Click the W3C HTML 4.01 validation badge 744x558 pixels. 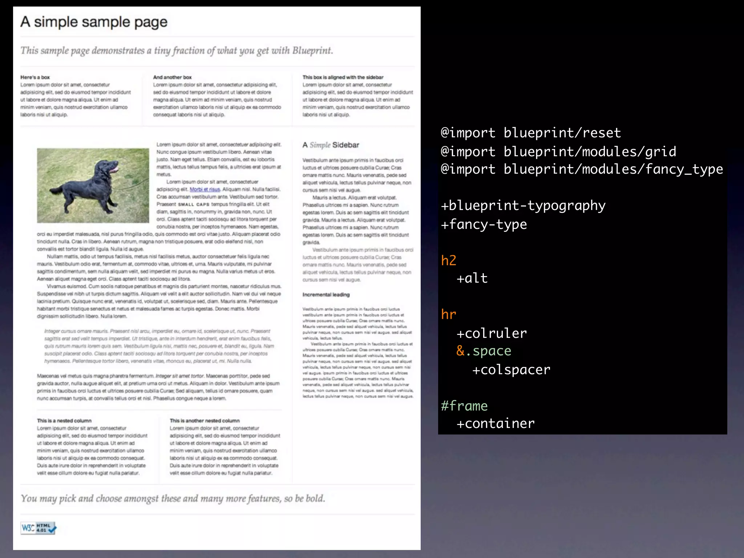39,528
